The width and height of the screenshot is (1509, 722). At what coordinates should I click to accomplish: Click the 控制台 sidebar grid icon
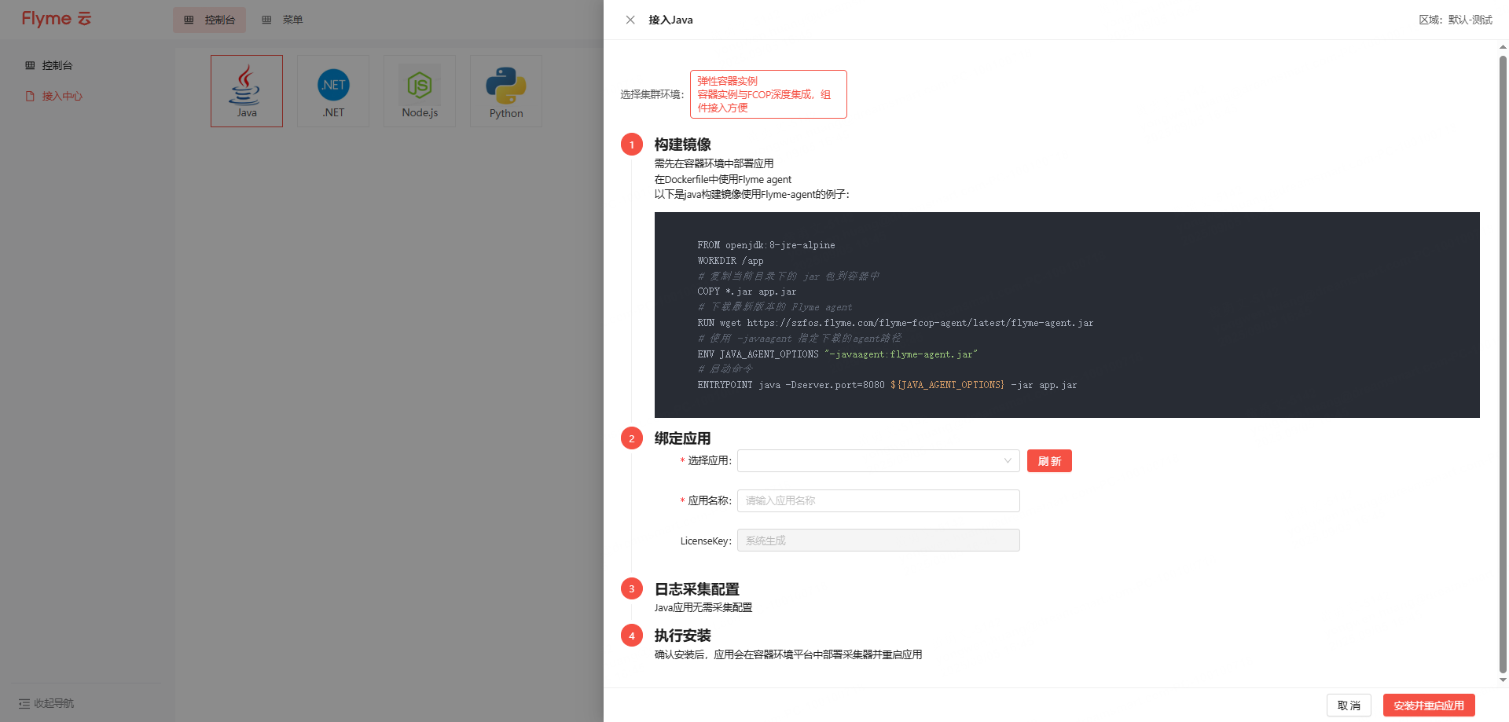point(30,65)
